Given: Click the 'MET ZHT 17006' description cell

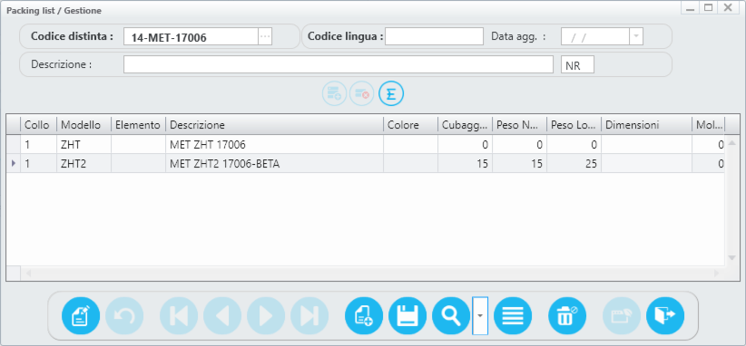Looking at the screenshot, I should (x=274, y=144).
